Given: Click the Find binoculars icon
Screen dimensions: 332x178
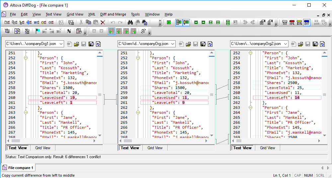Looking at the screenshot, I should click(130, 22).
